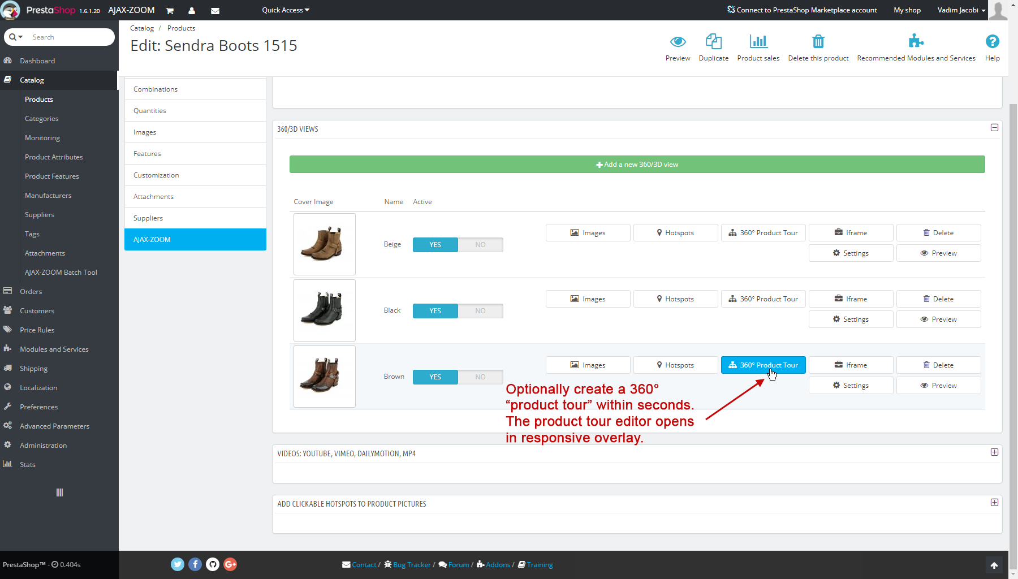This screenshot has height=579, width=1018.
Task: Open the Combinations tab
Action: 195,89
